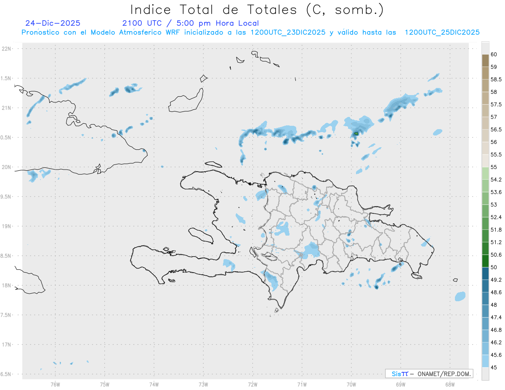Click the latitude label '18N'
The height and width of the screenshot is (390, 505).
click(7, 285)
